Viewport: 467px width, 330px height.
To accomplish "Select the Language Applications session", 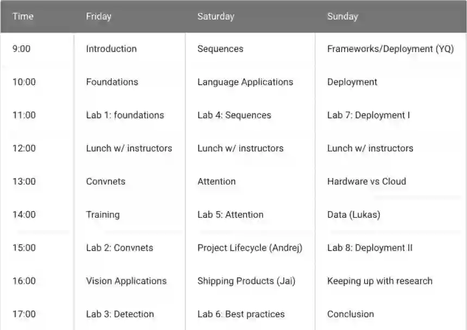I will [x=245, y=82].
